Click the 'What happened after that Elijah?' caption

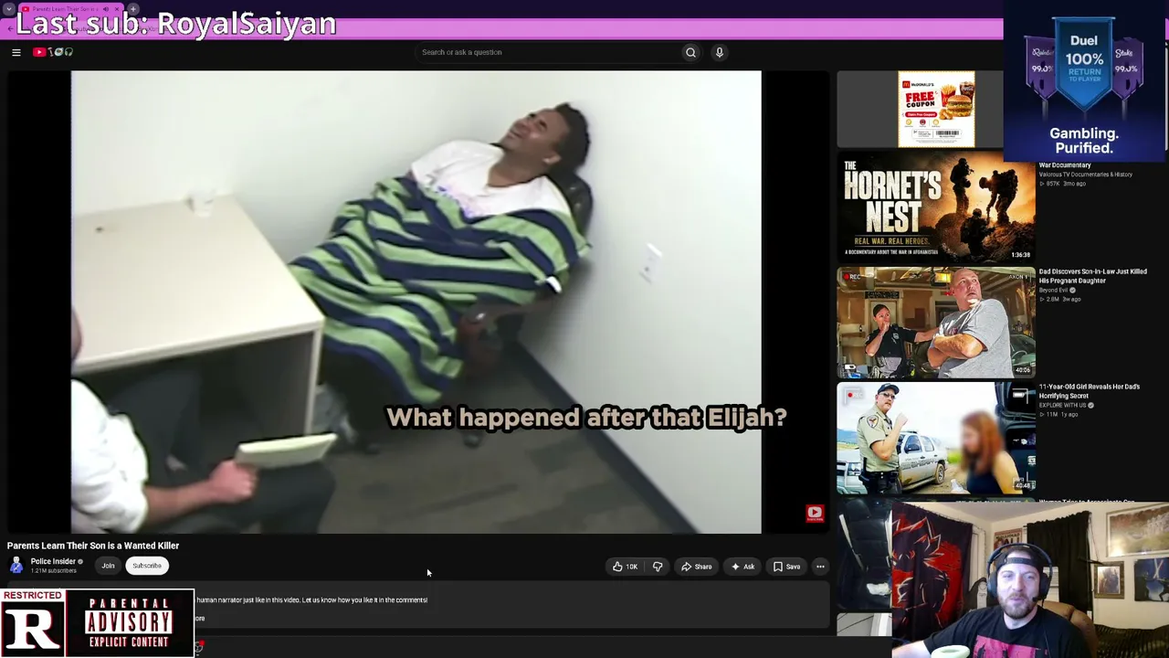click(x=586, y=418)
